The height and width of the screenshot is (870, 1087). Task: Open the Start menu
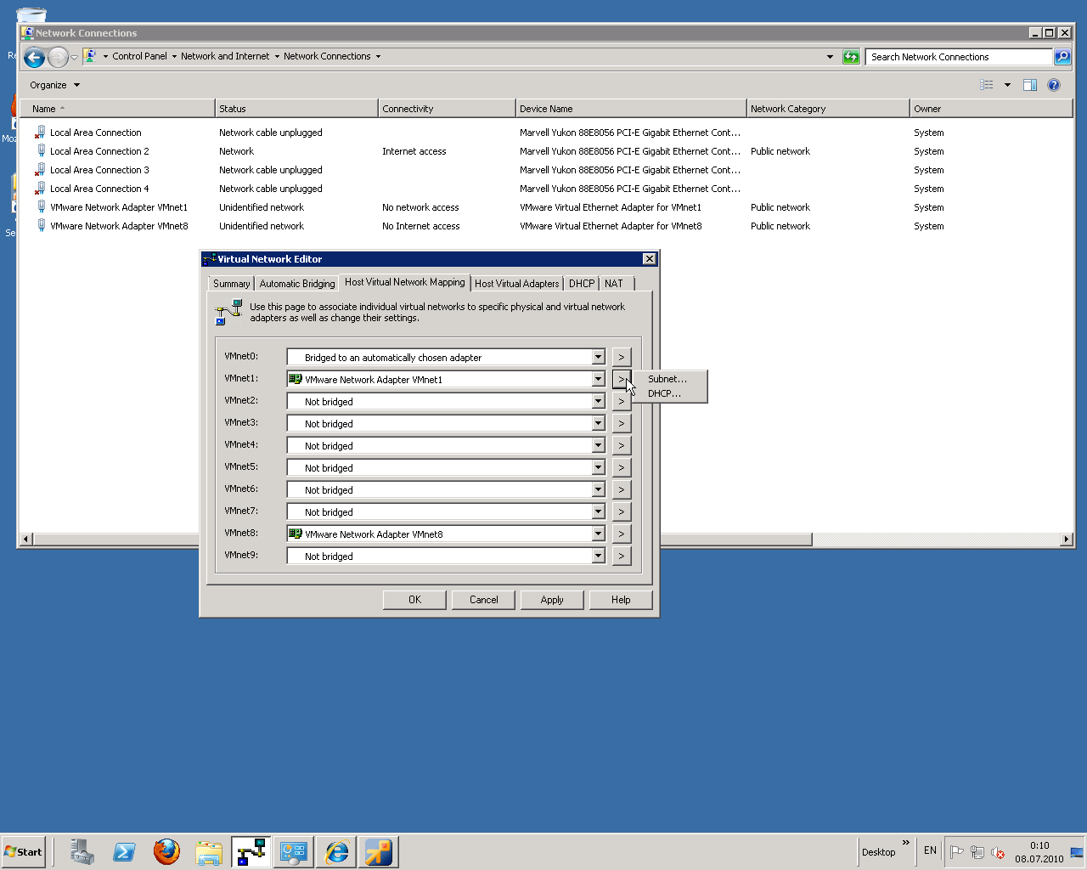(x=23, y=852)
